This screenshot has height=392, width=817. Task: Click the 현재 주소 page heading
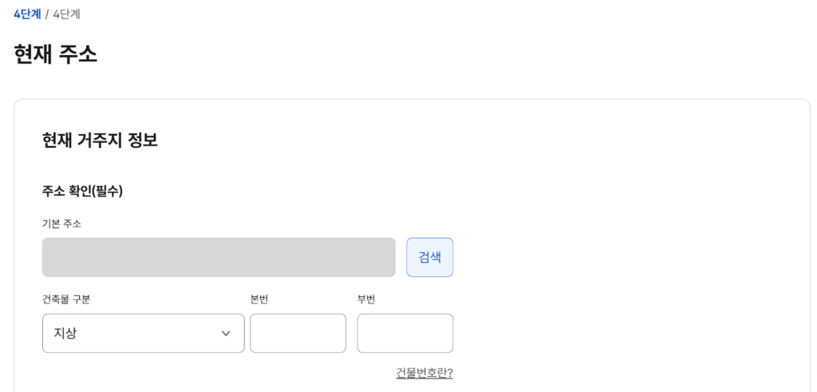[55, 53]
